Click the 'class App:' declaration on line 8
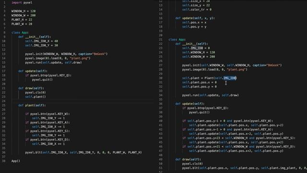Image resolution: width=307 pixels, height=173 pixels. pyautogui.click(x=20, y=33)
